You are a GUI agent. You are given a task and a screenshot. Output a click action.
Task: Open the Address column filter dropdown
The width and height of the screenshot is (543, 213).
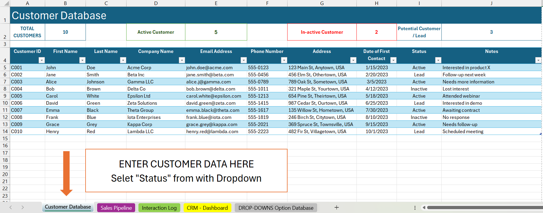tap(353, 60)
